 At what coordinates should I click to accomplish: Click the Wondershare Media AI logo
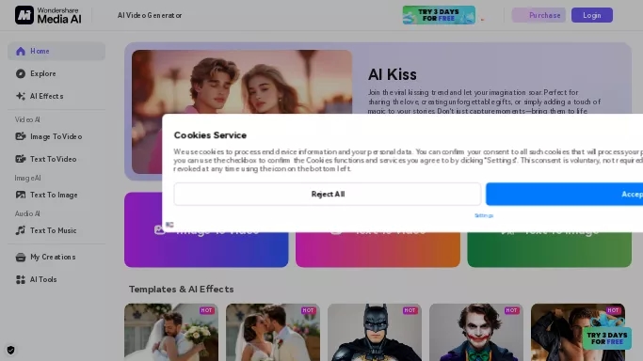[x=48, y=15]
